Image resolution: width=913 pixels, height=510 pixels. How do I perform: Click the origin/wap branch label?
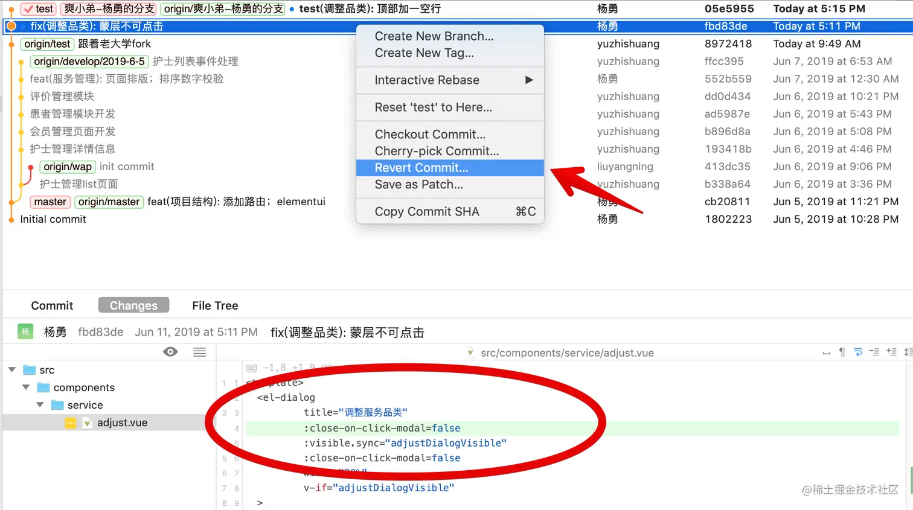coord(68,167)
